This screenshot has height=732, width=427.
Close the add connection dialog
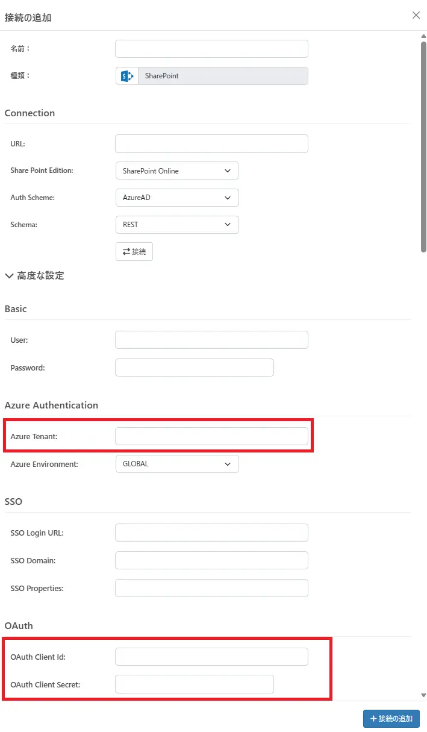416,15
